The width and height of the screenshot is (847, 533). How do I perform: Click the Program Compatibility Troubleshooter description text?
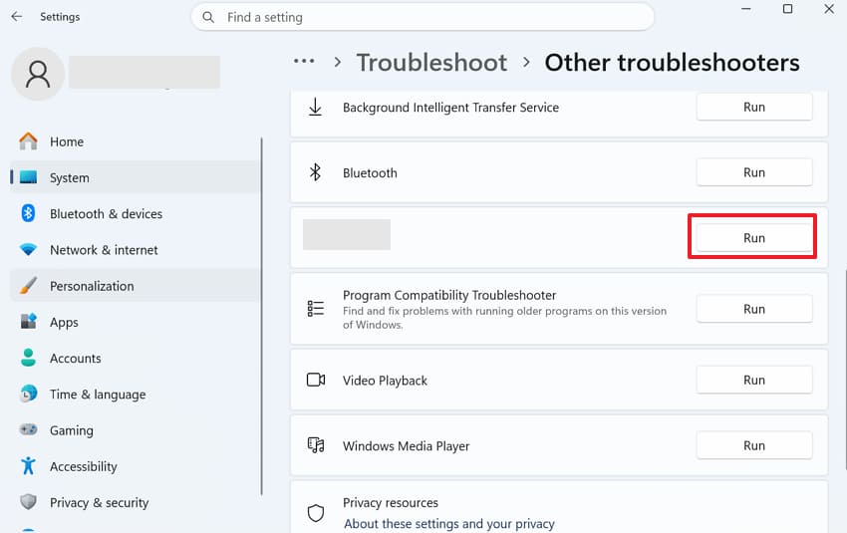click(x=504, y=318)
